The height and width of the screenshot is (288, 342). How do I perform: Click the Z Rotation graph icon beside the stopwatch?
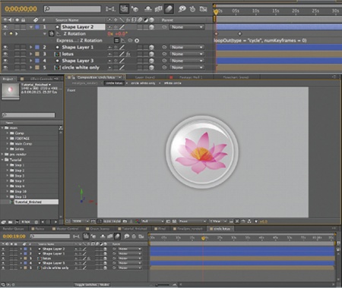[x=59, y=33]
